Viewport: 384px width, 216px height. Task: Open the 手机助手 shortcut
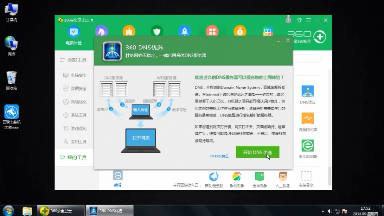pos(237,180)
